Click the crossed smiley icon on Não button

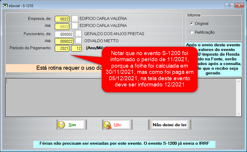pyautogui.click(x=107, y=125)
